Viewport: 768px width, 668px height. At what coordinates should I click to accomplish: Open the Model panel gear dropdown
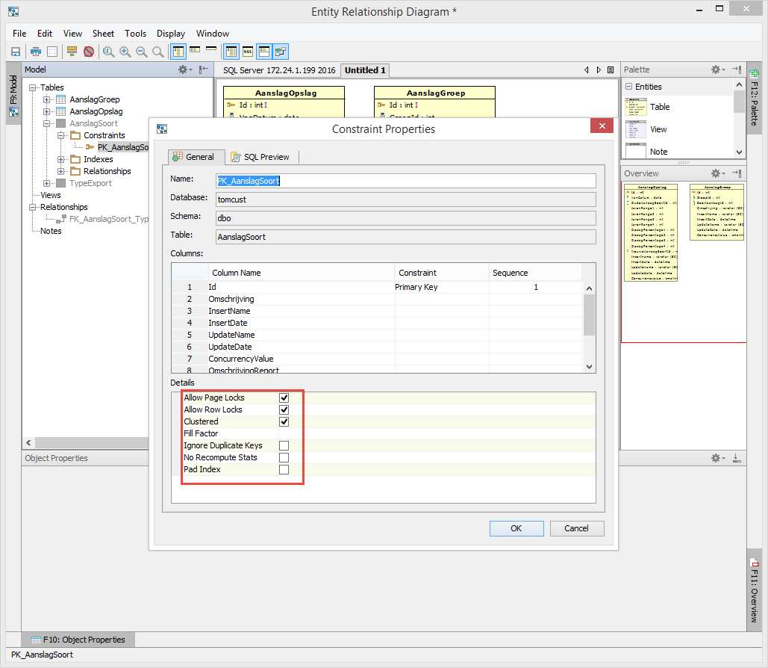coord(184,69)
